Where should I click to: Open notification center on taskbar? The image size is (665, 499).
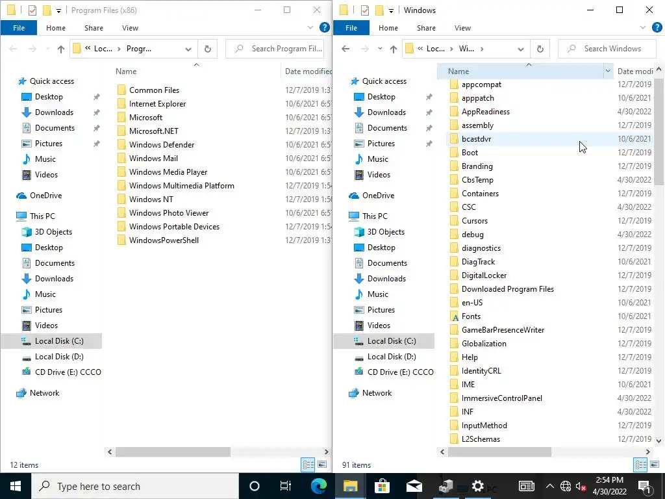(x=645, y=486)
